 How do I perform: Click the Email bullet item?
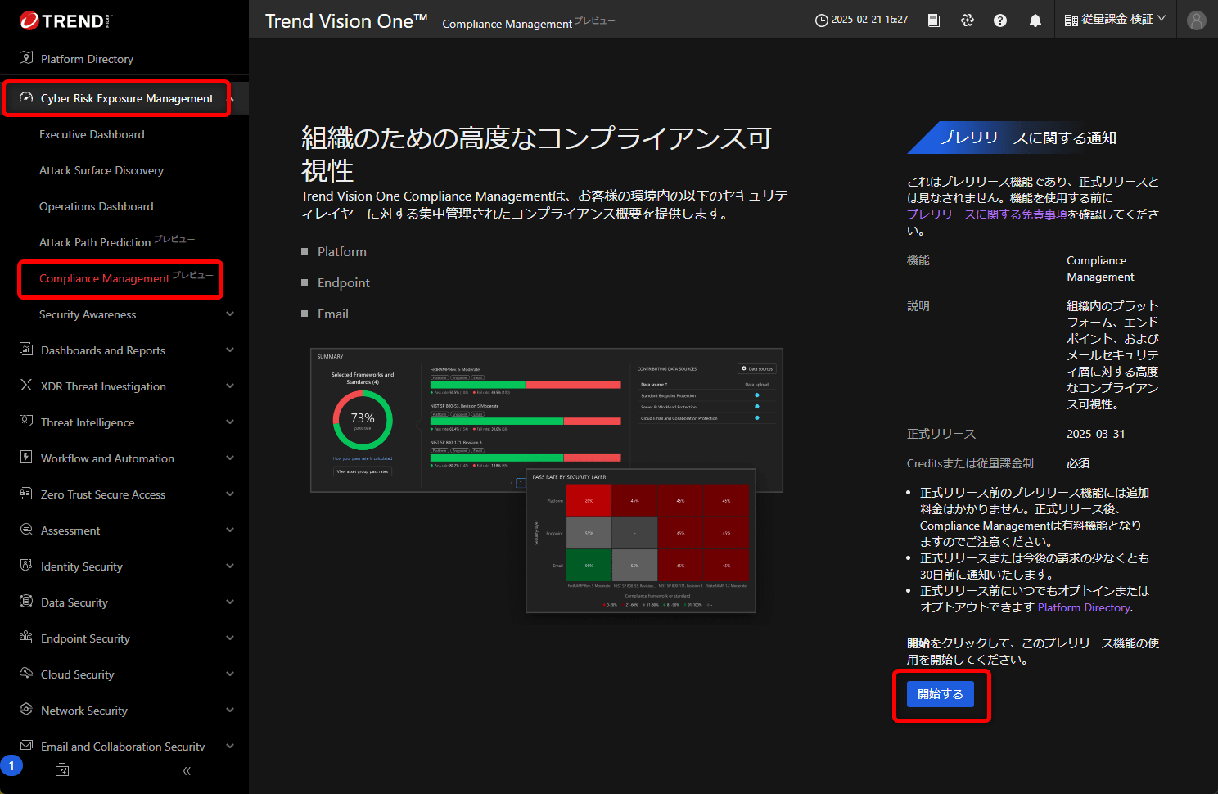pyautogui.click(x=333, y=314)
